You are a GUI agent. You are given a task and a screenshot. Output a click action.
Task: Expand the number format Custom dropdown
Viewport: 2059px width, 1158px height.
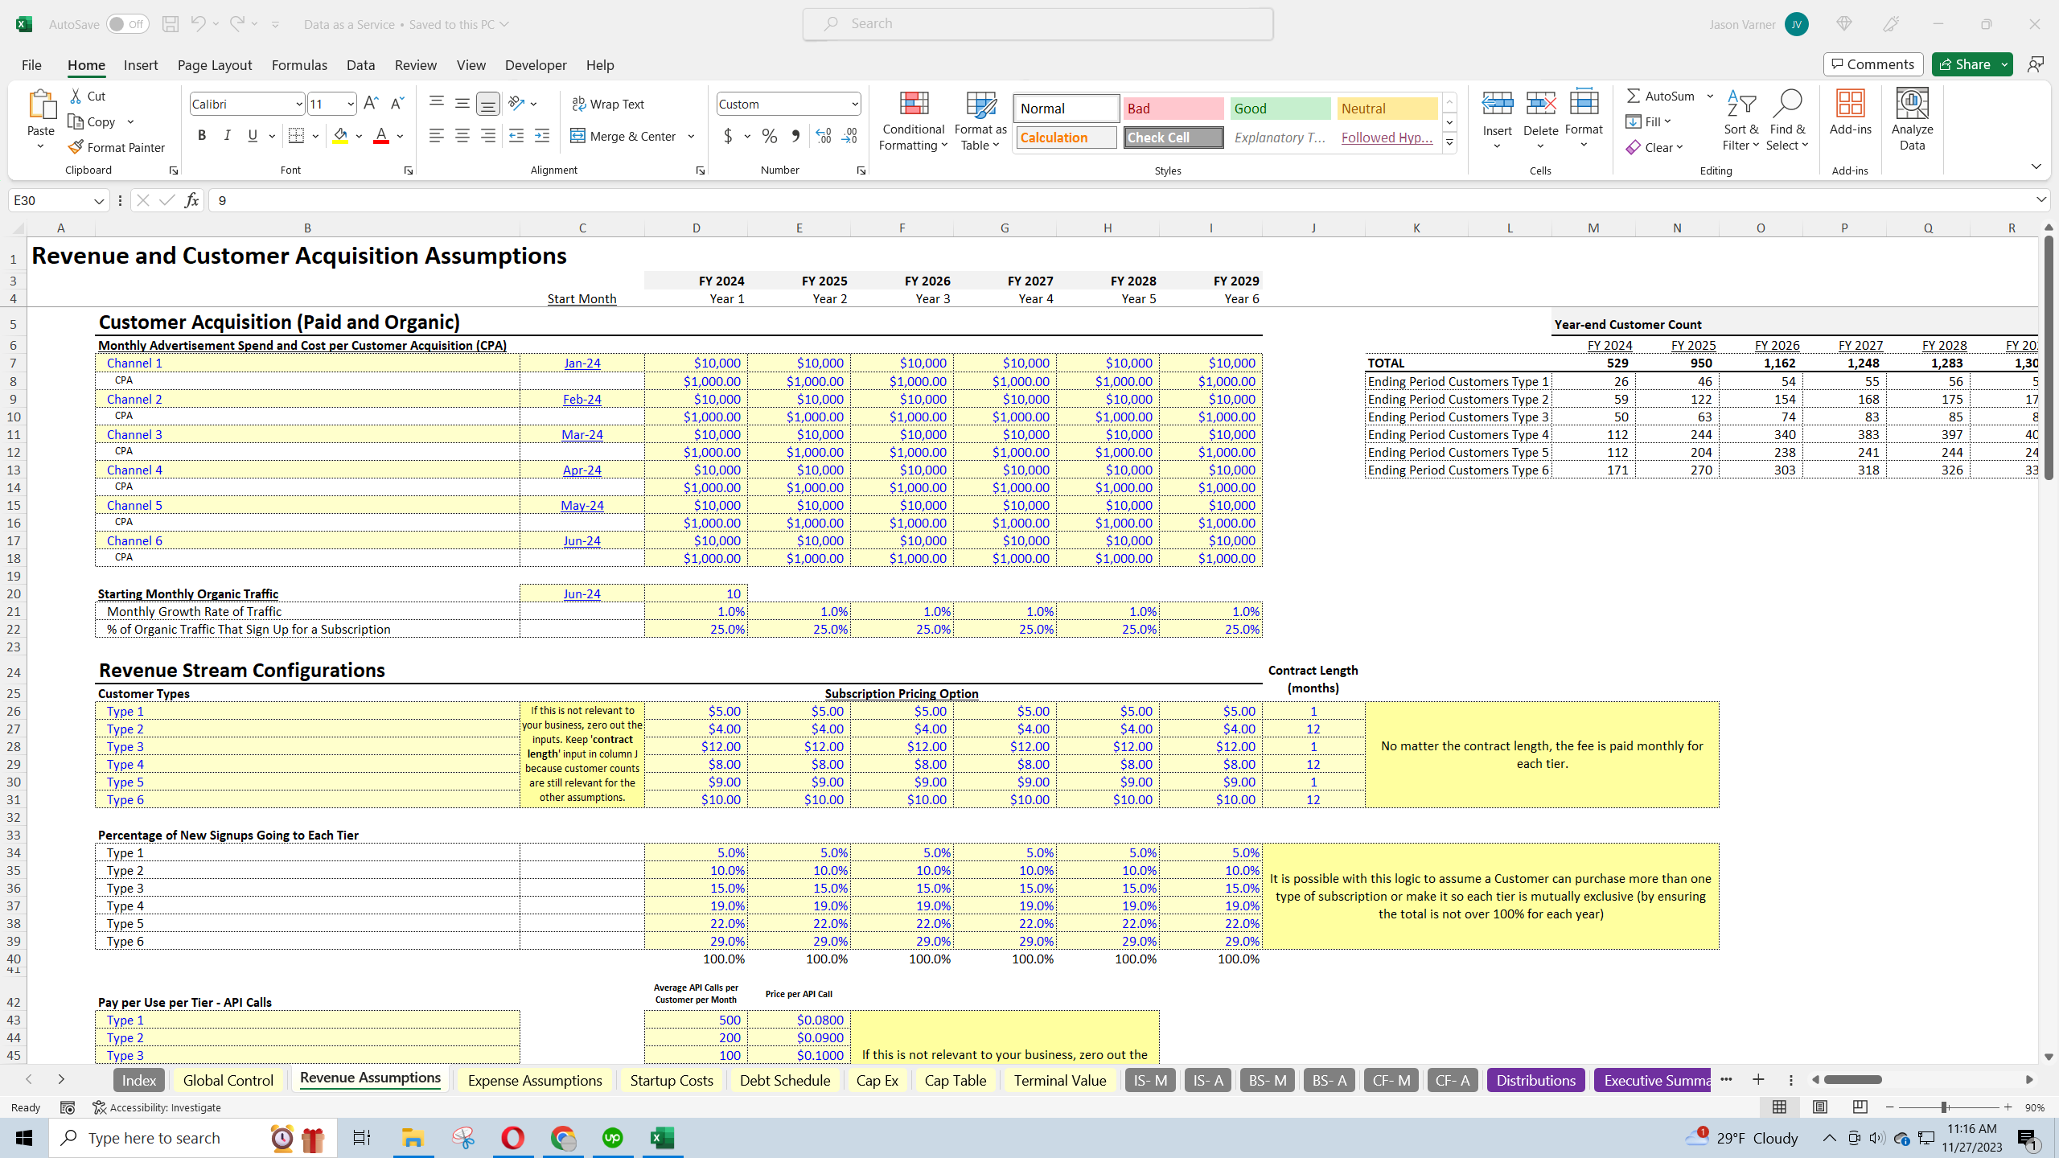(x=854, y=103)
